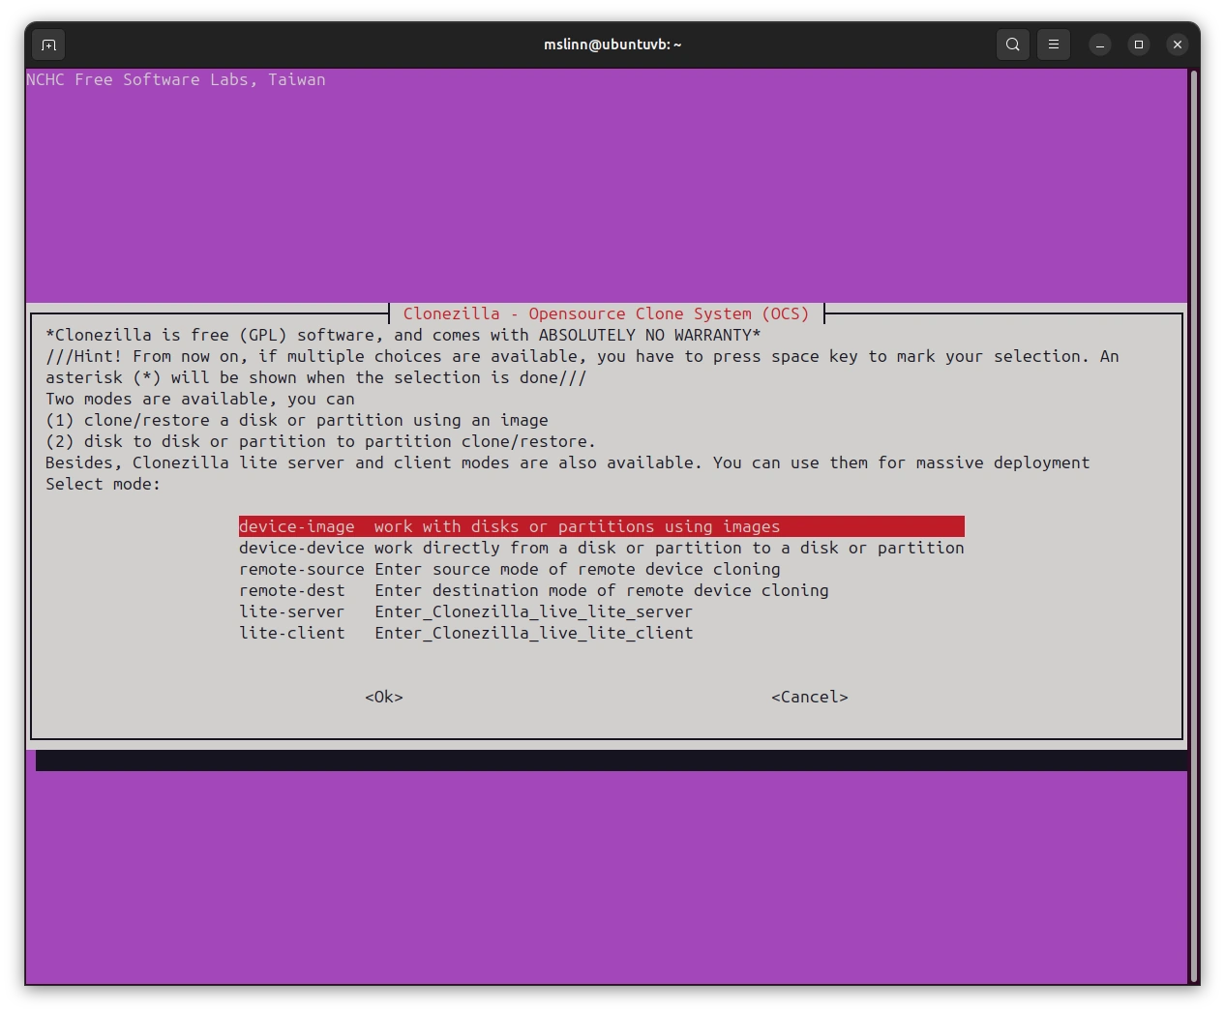
Task: Click the terminal search magnifier icon
Action: pyautogui.click(x=1012, y=45)
